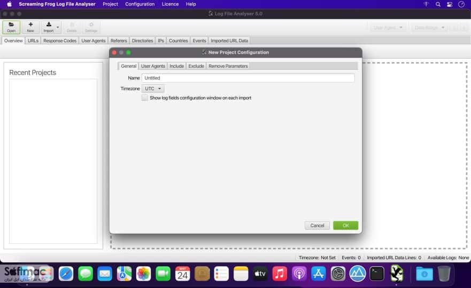
Task: Open Messages from the dock
Action: click(86, 274)
